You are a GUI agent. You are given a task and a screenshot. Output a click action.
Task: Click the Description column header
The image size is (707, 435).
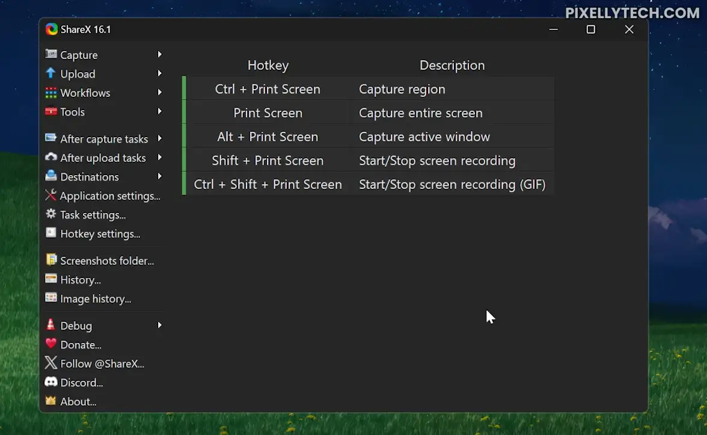[x=452, y=65]
